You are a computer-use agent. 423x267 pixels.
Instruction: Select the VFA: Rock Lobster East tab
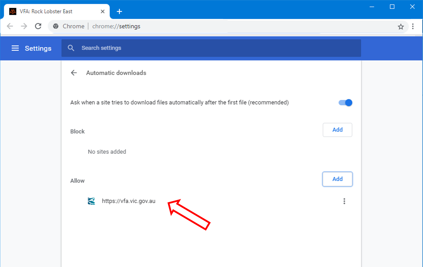pos(57,12)
